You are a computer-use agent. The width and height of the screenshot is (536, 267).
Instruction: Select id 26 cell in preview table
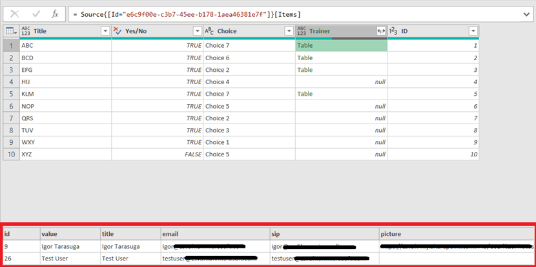pyautogui.click(x=21, y=258)
